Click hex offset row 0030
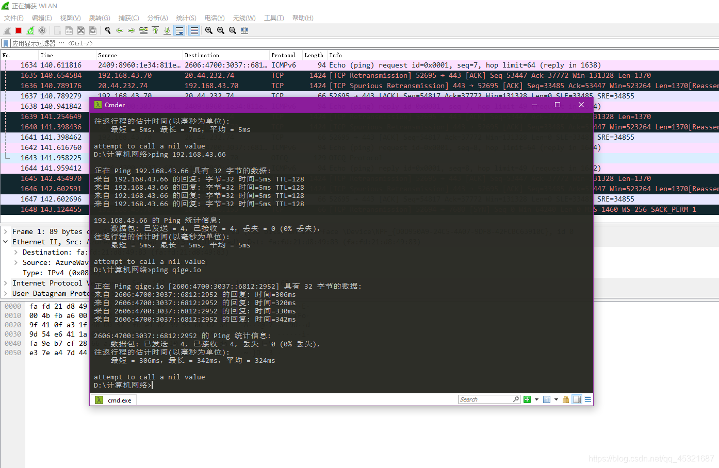 click(x=13, y=334)
